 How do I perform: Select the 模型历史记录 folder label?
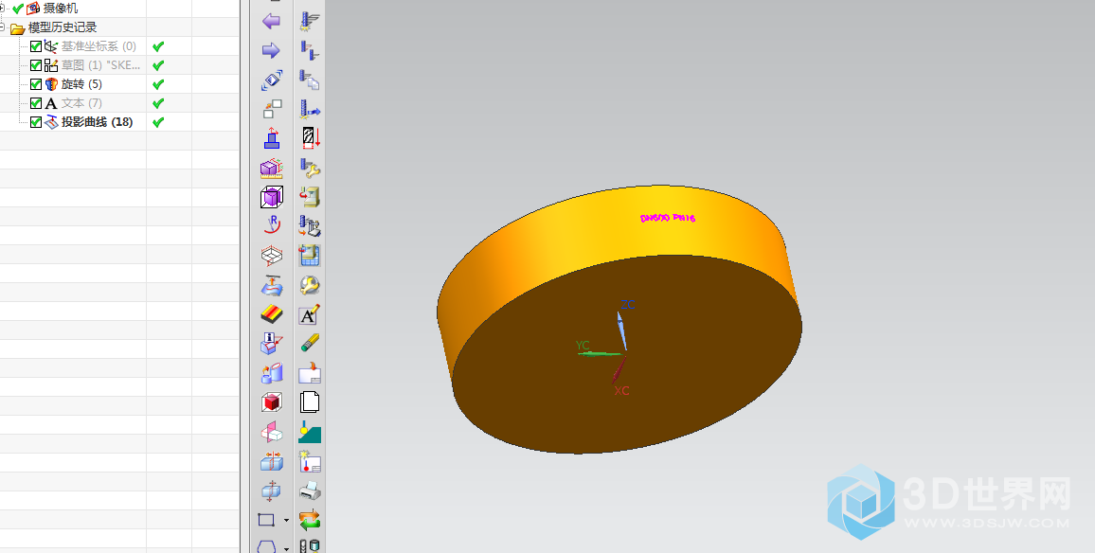pyautogui.click(x=63, y=27)
